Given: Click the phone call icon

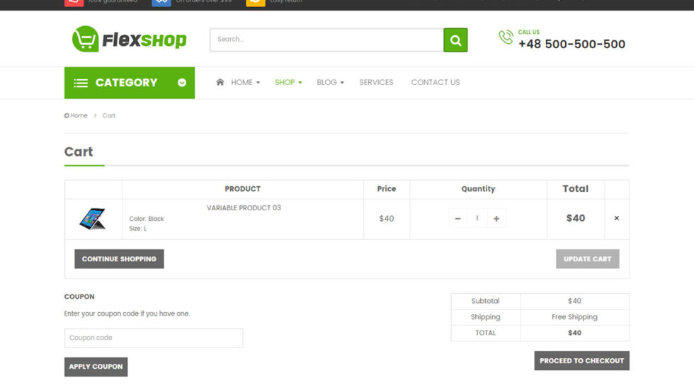Looking at the screenshot, I should tap(506, 38).
